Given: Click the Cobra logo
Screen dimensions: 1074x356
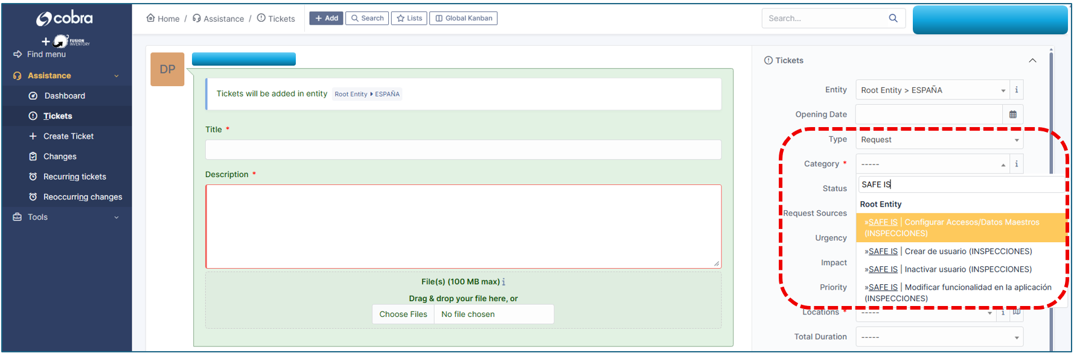Looking at the screenshot, I should click(65, 19).
